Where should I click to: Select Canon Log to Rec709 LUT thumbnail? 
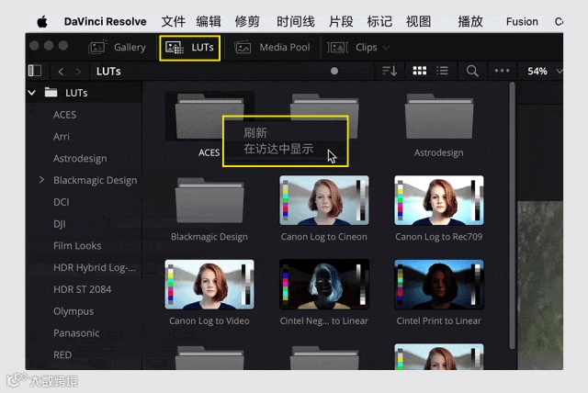coord(439,200)
